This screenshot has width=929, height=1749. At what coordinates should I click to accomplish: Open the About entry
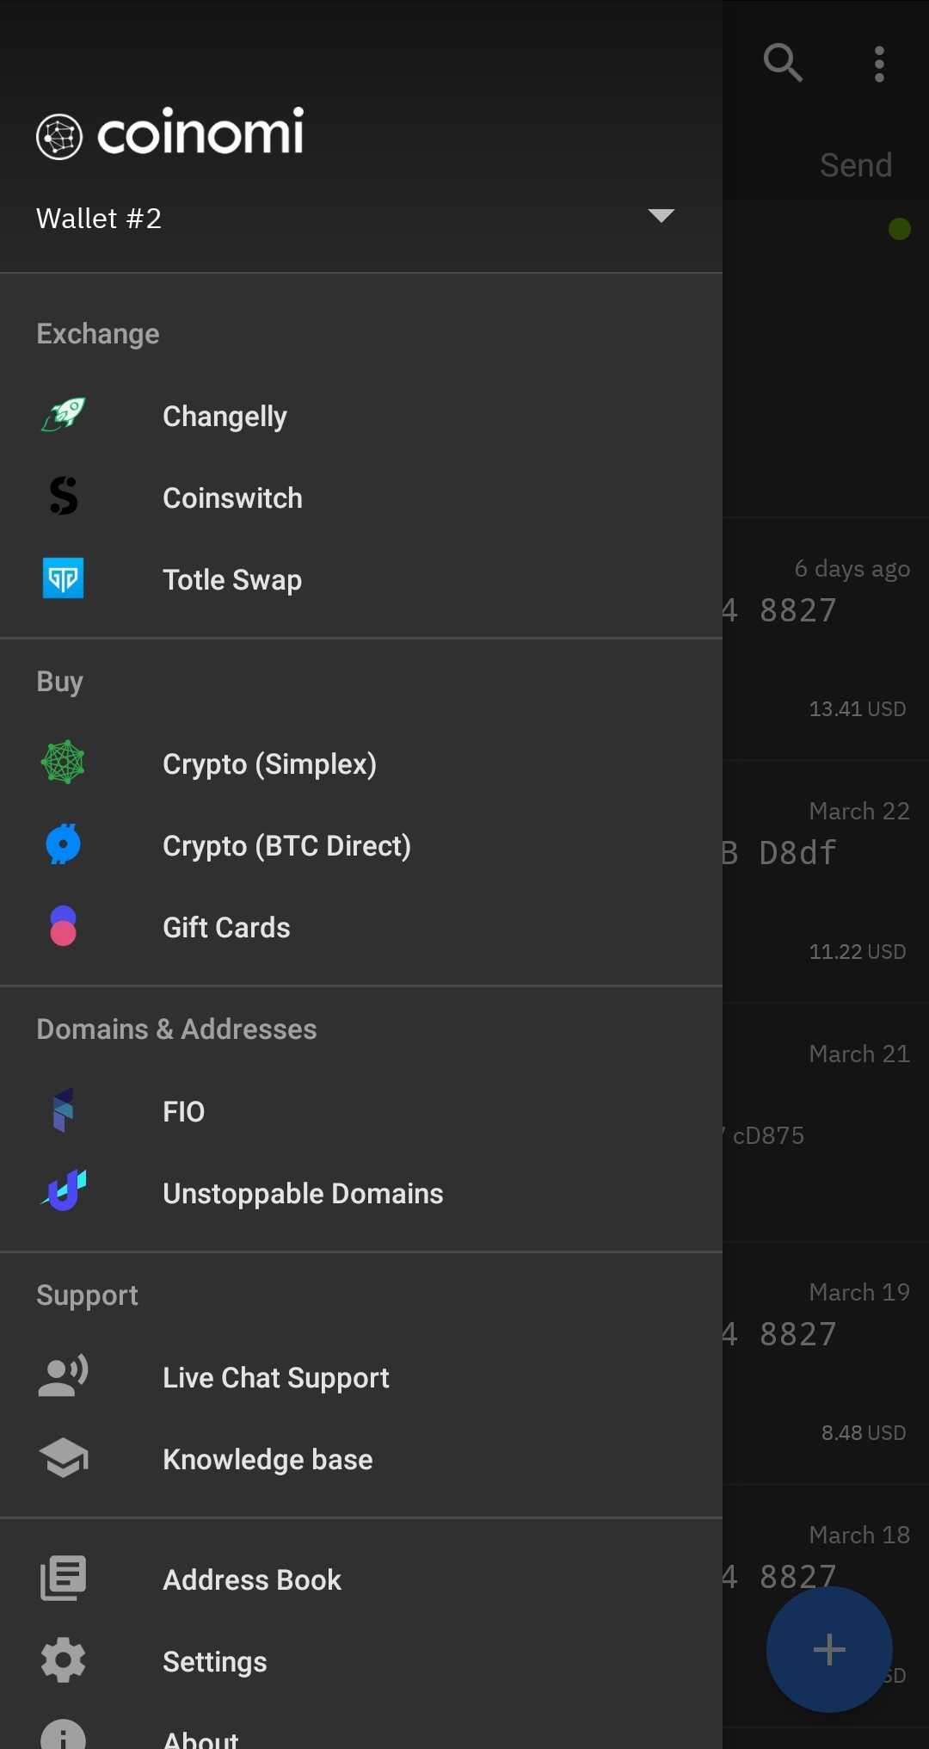[x=200, y=1737]
